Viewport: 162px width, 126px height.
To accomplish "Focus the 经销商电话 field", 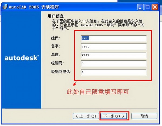I will [x=114, y=72].
